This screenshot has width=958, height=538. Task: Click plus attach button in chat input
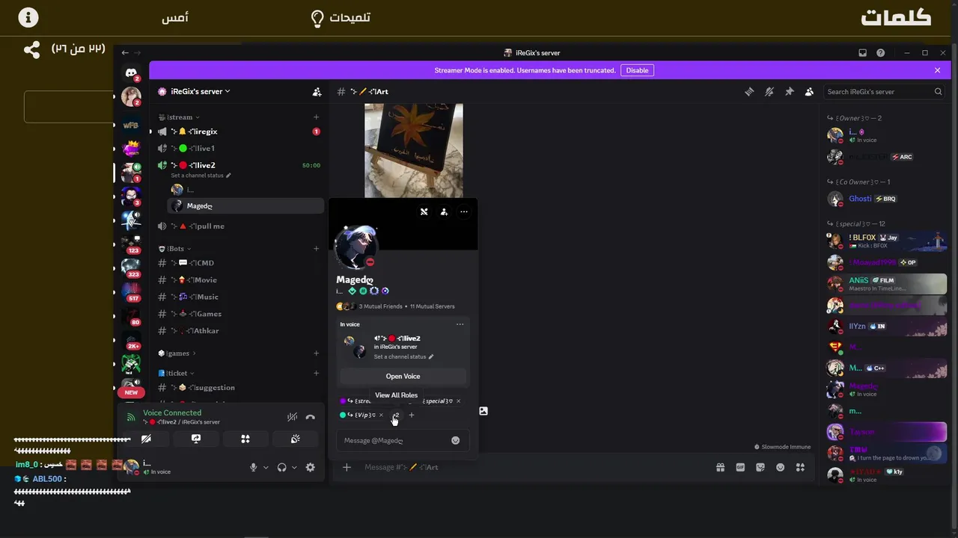tap(347, 467)
